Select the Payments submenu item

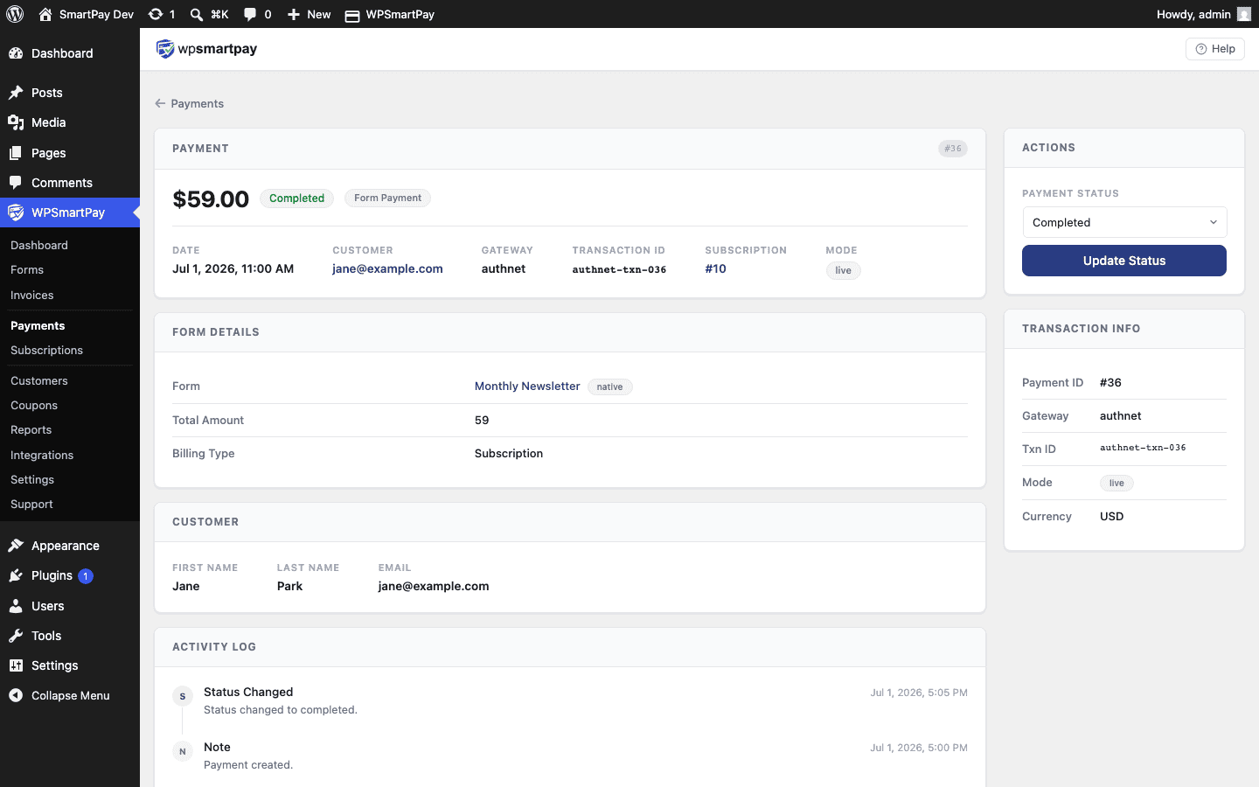point(38,326)
